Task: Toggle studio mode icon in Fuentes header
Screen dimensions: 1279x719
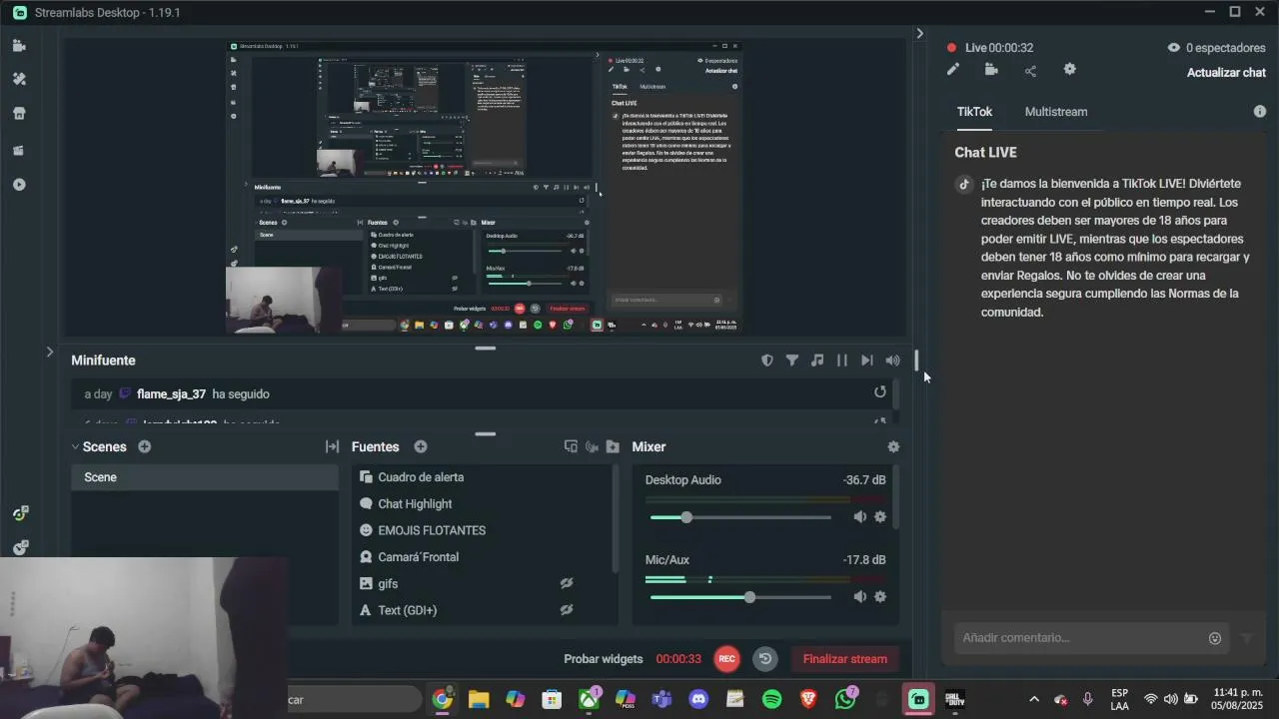Action: pyautogui.click(x=571, y=446)
